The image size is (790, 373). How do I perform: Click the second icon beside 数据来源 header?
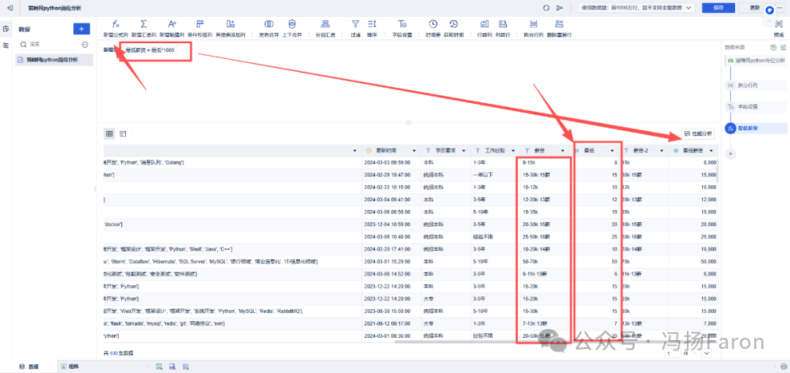pos(783,48)
